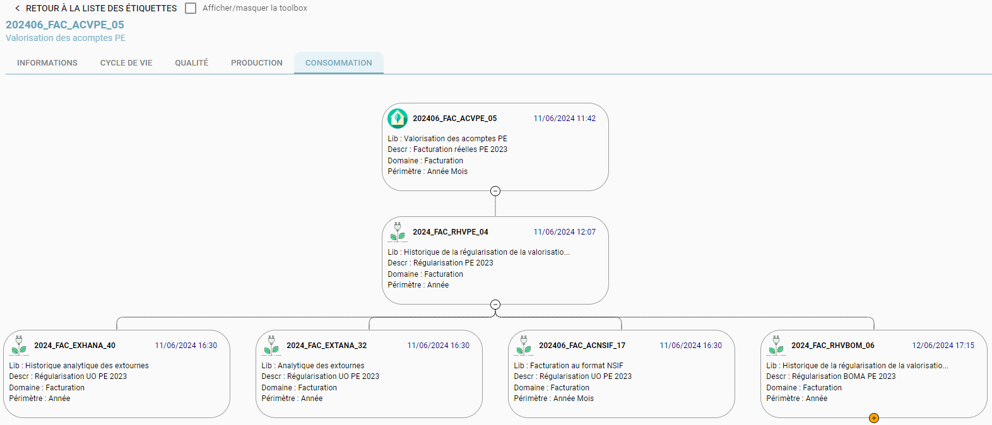This screenshot has width=992, height=425.
Task: Click the back arrow before Retour à la liste
Action: point(17,8)
